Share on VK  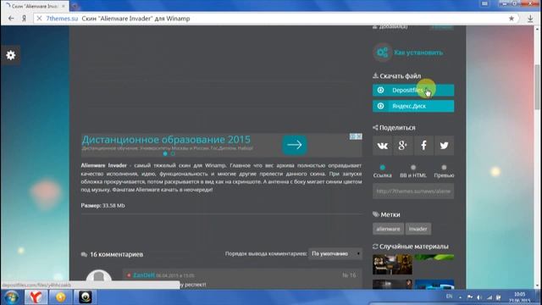[x=382, y=146]
